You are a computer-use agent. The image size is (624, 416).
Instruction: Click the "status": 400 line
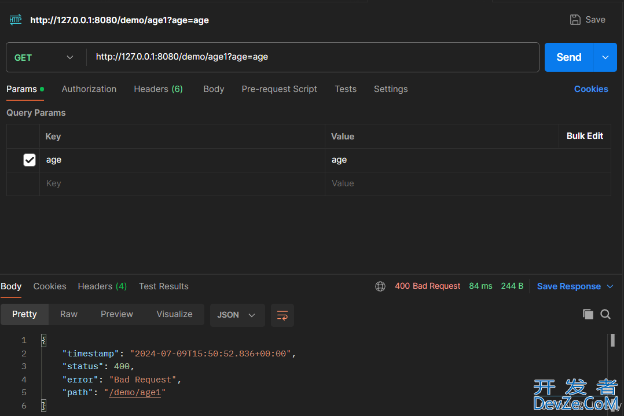(x=98, y=366)
